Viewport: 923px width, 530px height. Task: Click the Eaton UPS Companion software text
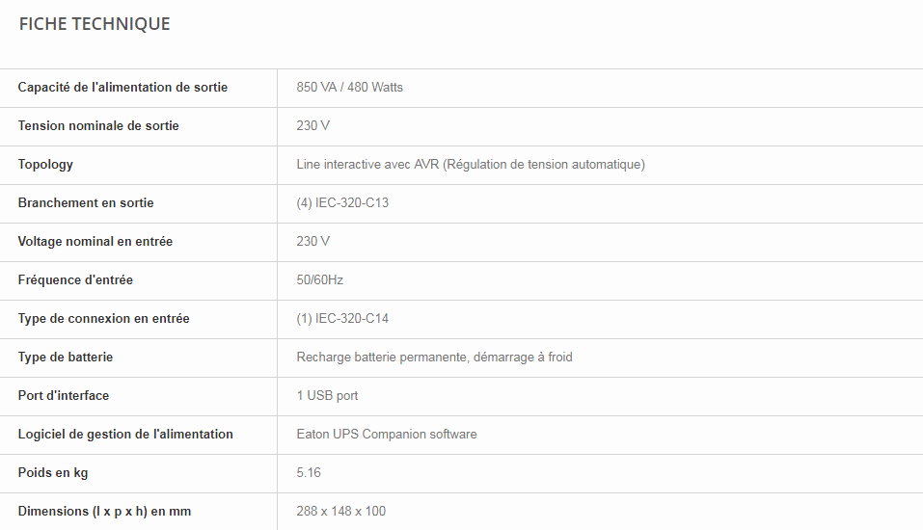click(386, 435)
